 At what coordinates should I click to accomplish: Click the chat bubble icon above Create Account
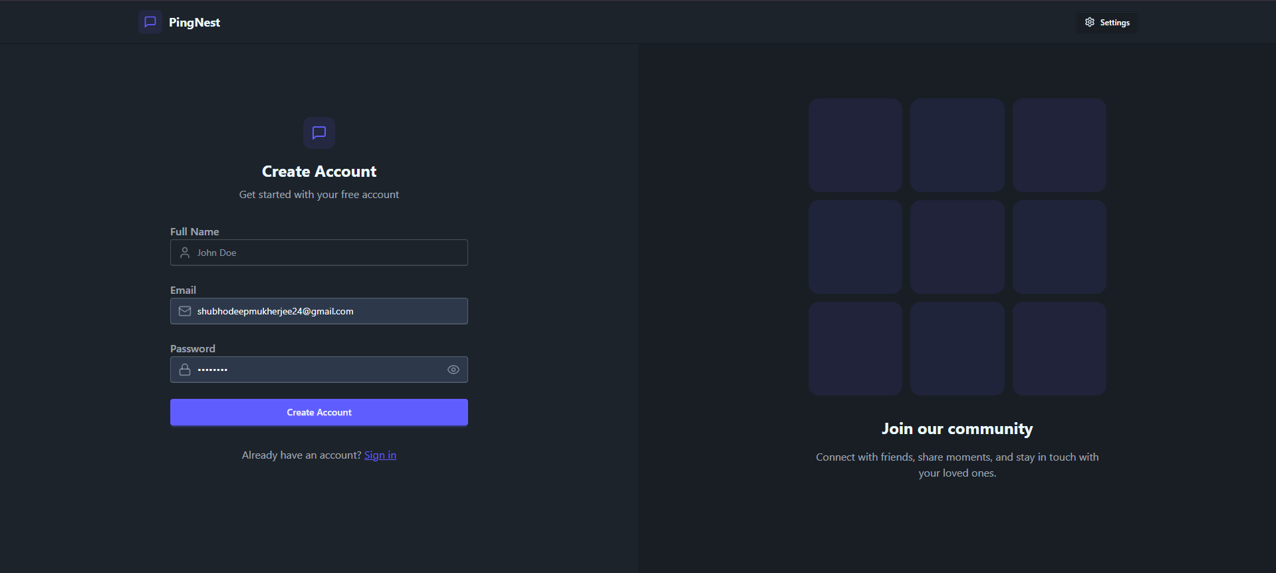(x=319, y=133)
